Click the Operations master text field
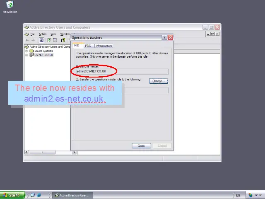 point(122,71)
